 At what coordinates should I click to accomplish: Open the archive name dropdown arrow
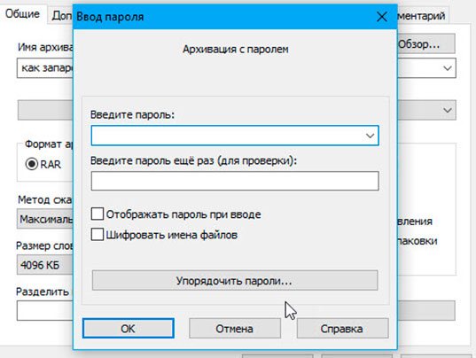[x=447, y=68]
